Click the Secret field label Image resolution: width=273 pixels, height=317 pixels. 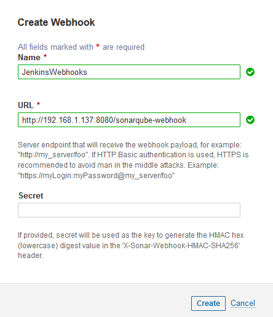click(x=31, y=195)
